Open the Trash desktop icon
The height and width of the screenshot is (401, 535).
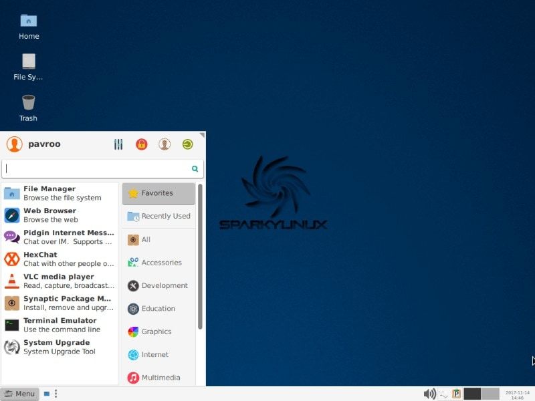coord(28,107)
